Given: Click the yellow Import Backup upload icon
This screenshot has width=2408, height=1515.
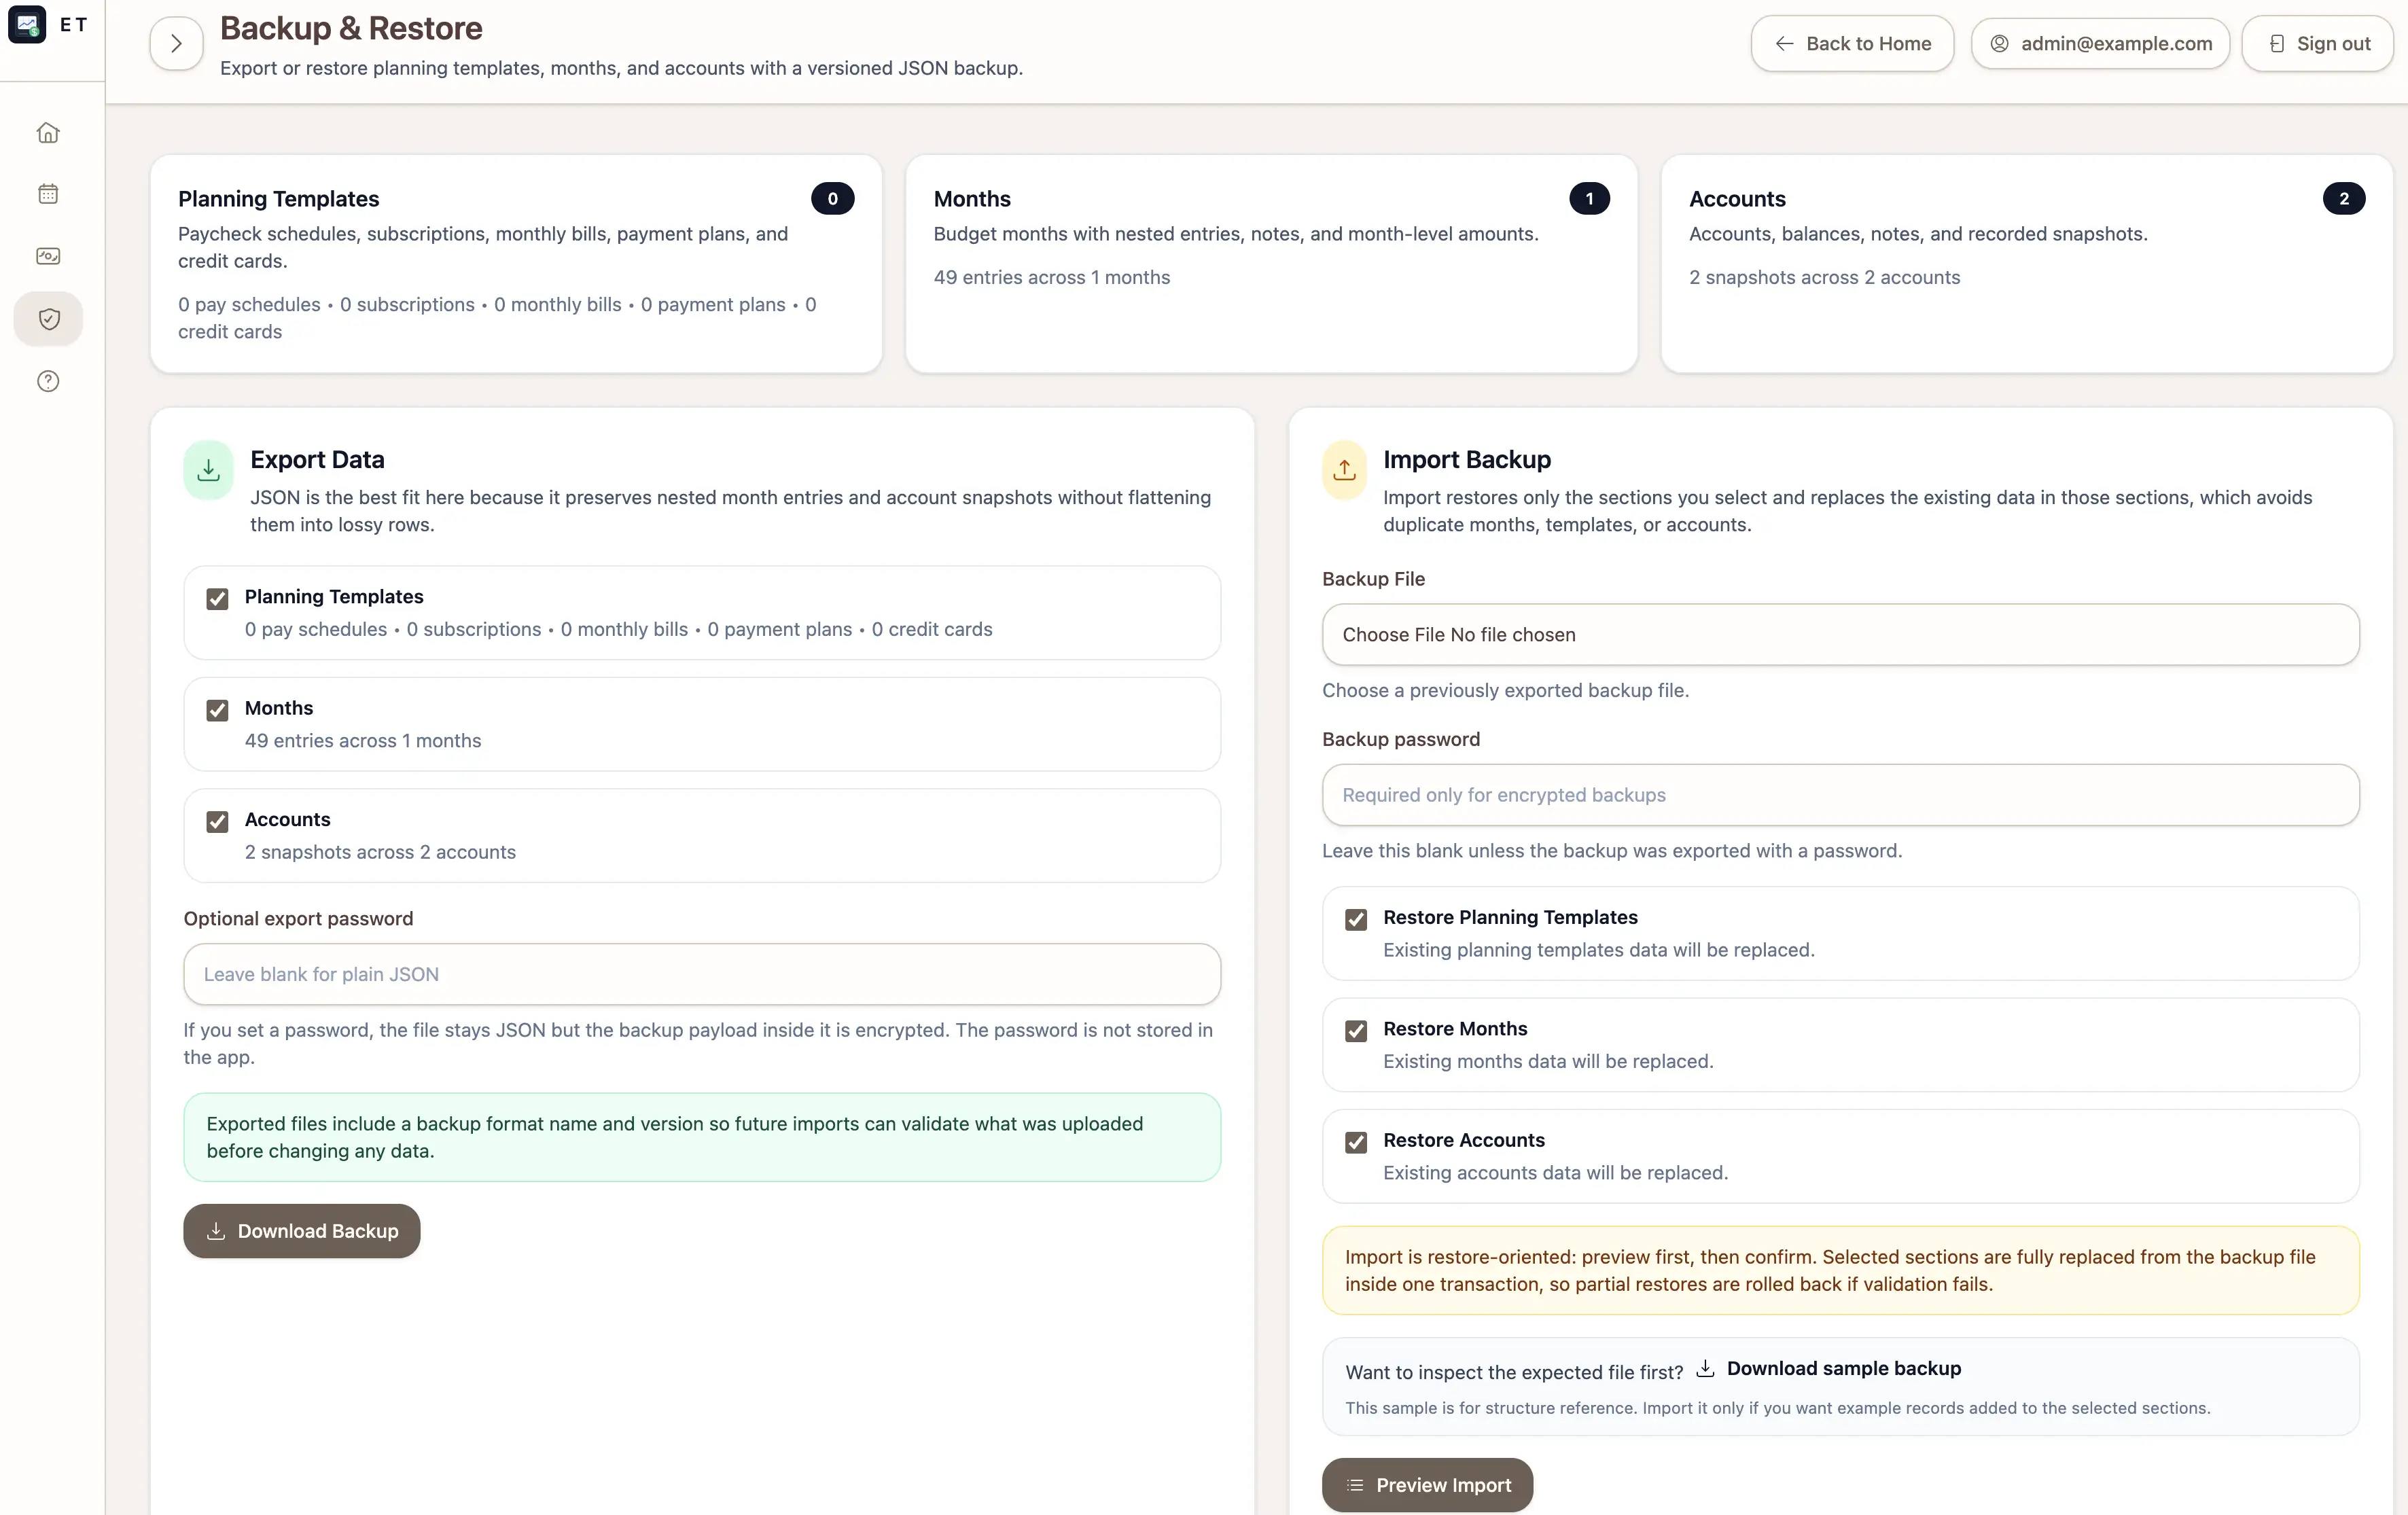Looking at the screenshot, I should (x=1344, y=469).
